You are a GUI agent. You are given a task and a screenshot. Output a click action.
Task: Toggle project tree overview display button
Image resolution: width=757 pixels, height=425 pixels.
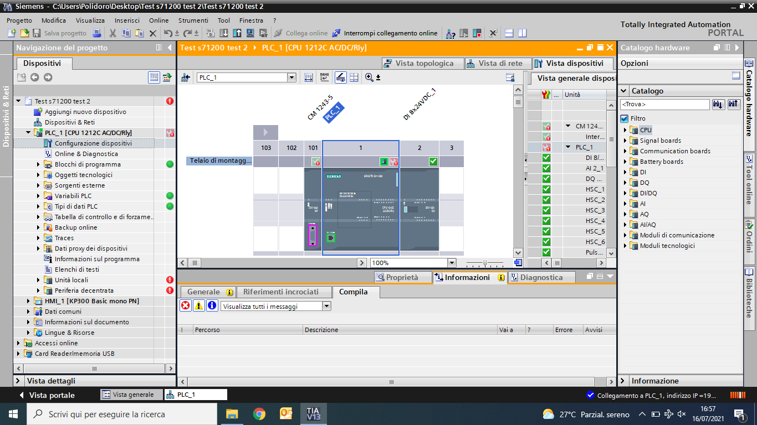coord(154,77)
